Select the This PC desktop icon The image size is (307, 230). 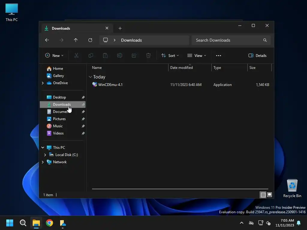point(12,13)
